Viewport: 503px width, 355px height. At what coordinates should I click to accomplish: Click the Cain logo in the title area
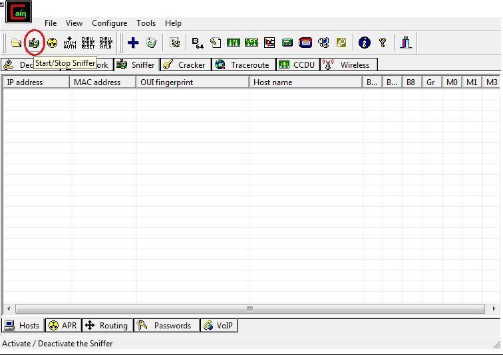[19, 12]
